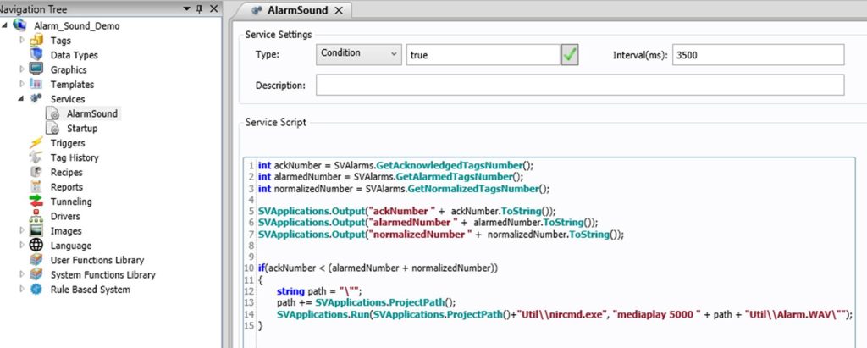Viewport: 867px width, 348px height.
Task: Select the Startup service item
Action: [x=82, y=129]
